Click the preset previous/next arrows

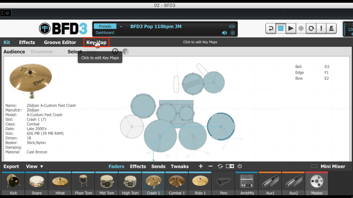tap(232, 27)
